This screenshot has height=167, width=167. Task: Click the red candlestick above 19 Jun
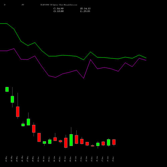click(114, 142)
